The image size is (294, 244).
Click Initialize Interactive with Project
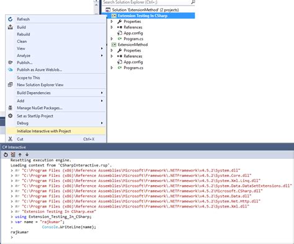coord(56,131)
